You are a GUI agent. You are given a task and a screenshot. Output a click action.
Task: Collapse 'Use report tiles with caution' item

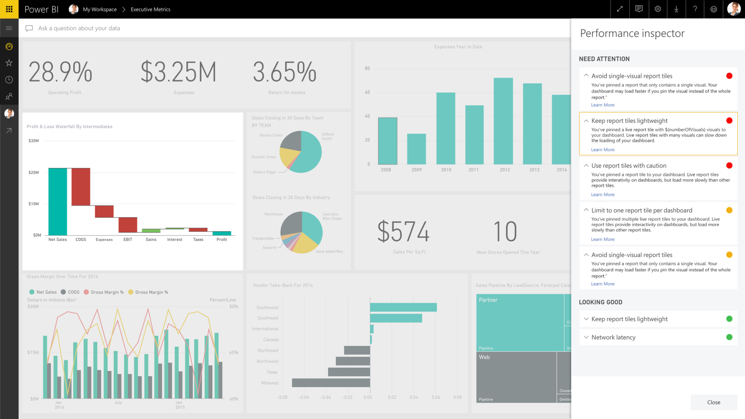pos(586,166)
